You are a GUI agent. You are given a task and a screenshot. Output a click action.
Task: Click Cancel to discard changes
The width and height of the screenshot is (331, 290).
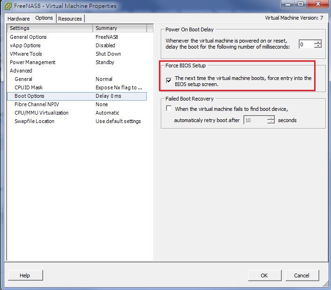coord(302,275)
